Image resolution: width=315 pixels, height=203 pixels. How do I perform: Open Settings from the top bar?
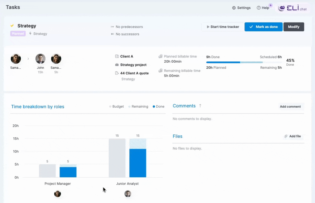click(241, 8)
